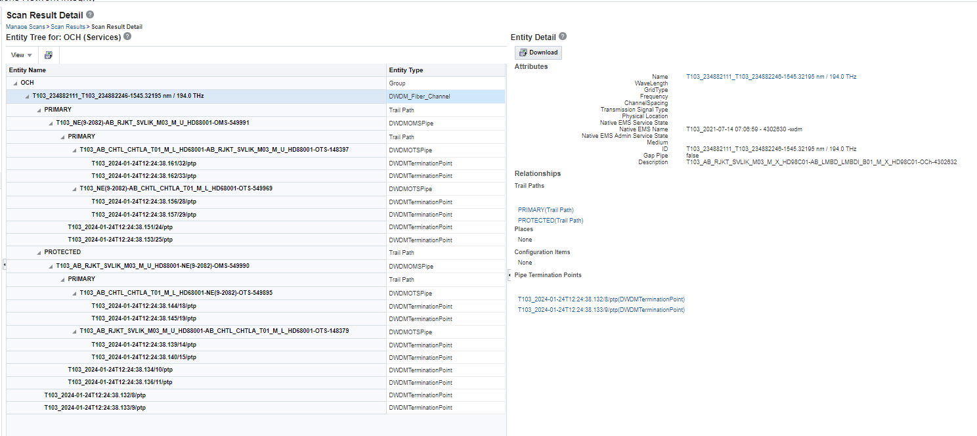Open the View dropdown menu
Screen dimensions: 977x436
coord(22,55)
